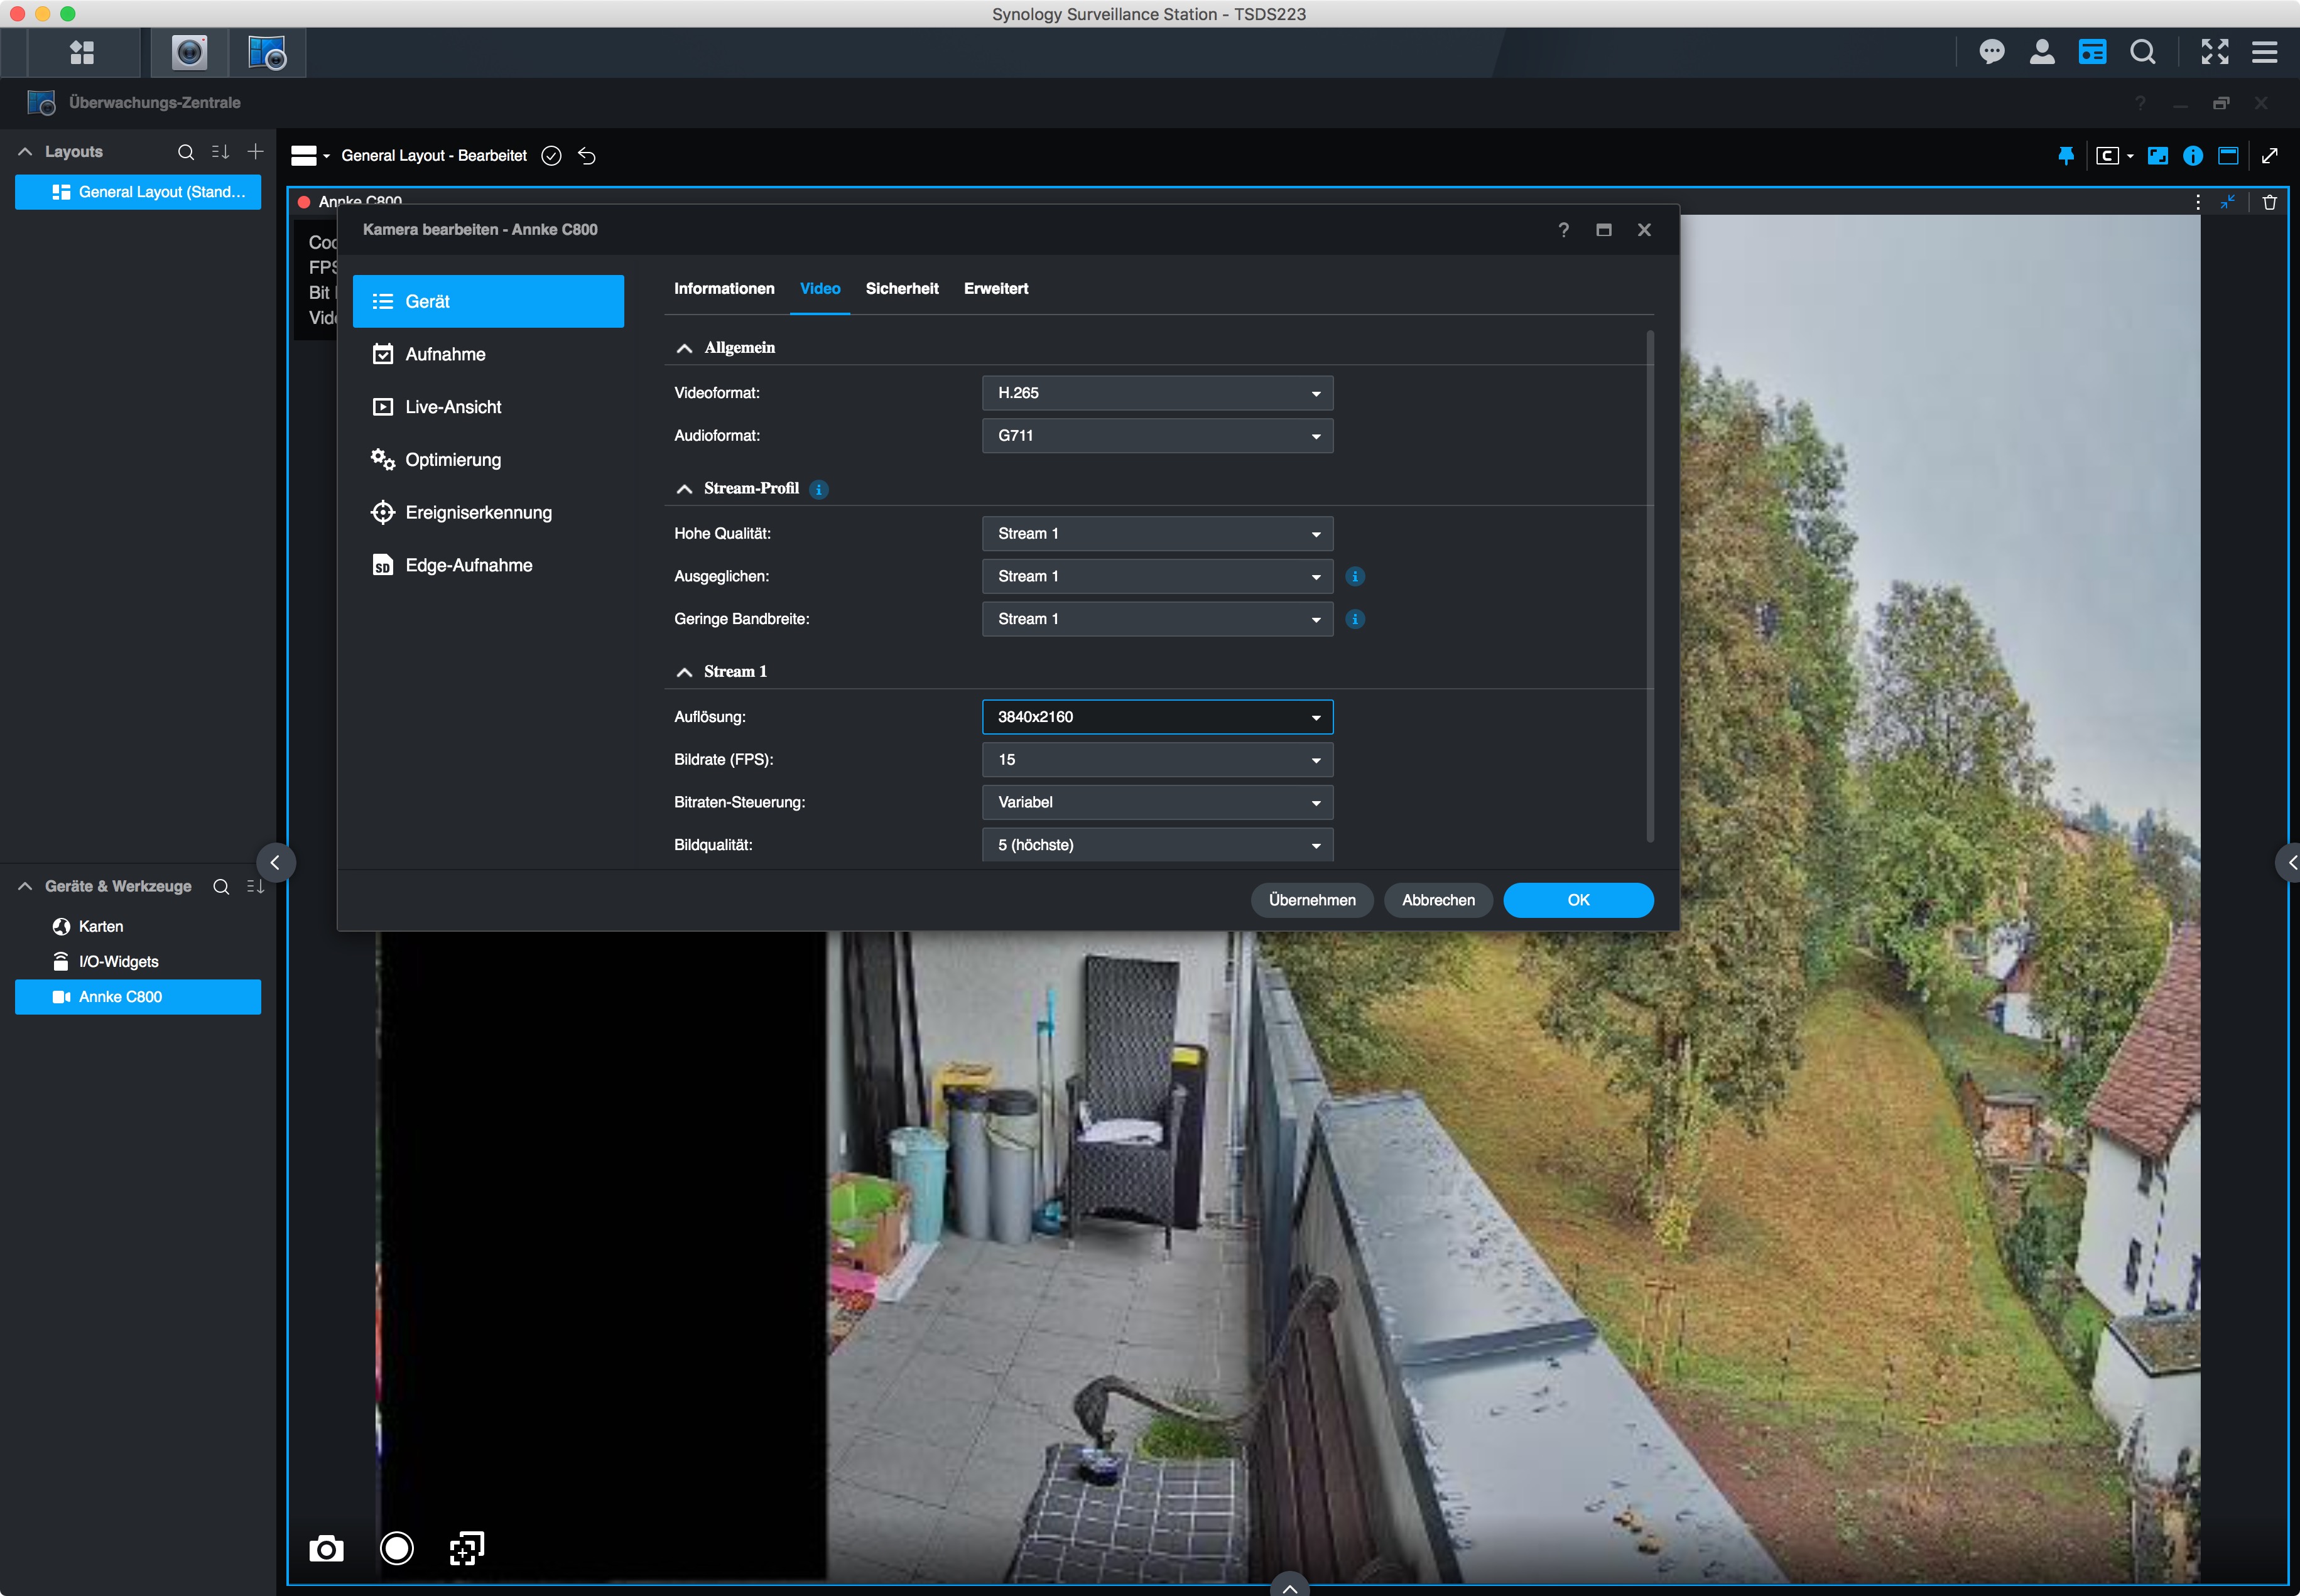The image size is (2300, 1596).
Task: Click the snapshot camera icon
Action: click(x=326, y=1549)
